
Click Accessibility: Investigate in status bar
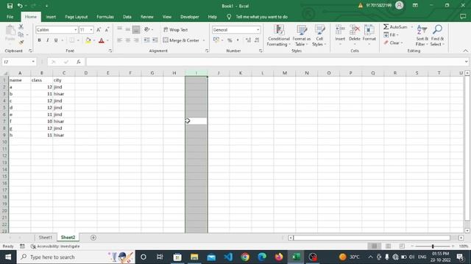55,246
